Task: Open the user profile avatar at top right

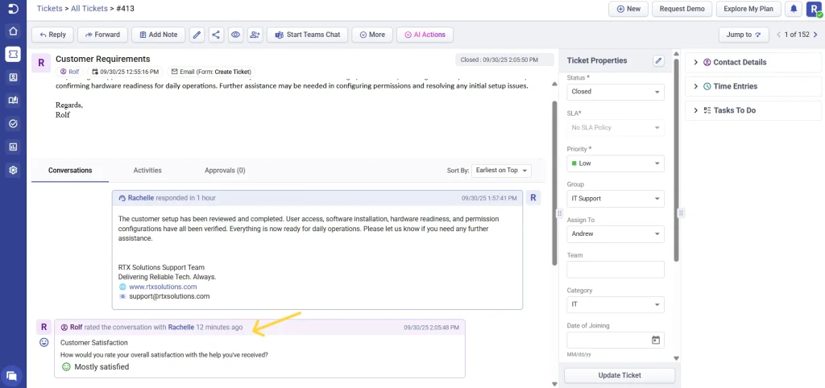Action: [x=814, y=9]
